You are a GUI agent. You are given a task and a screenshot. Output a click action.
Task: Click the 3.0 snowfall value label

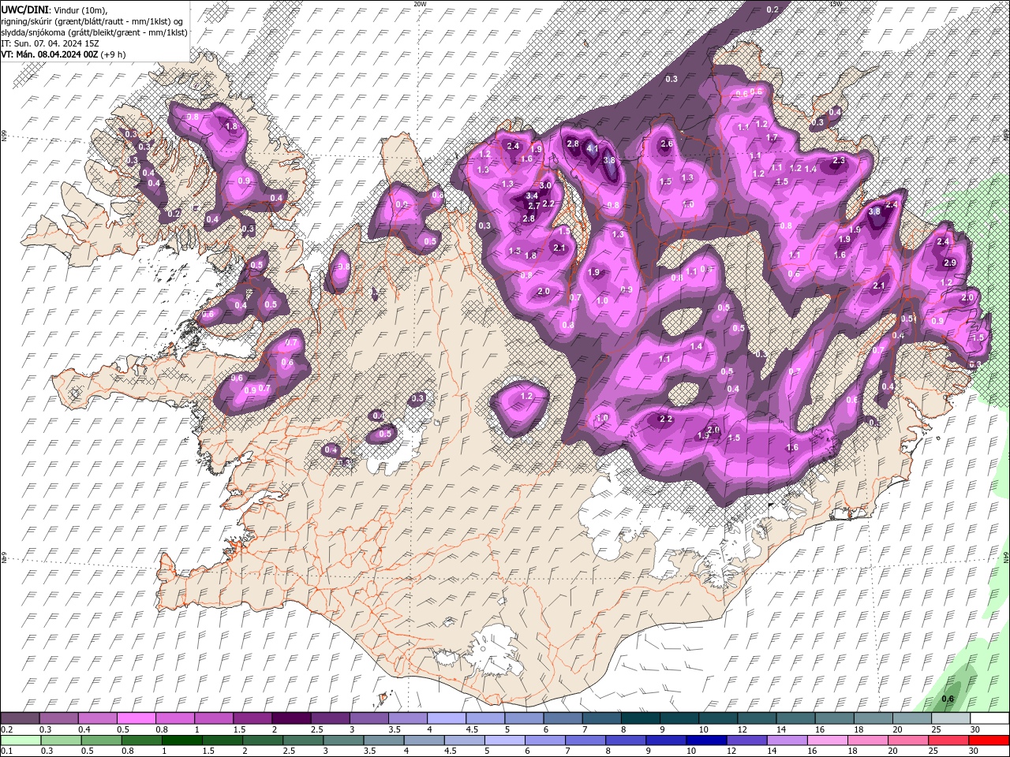544,185
